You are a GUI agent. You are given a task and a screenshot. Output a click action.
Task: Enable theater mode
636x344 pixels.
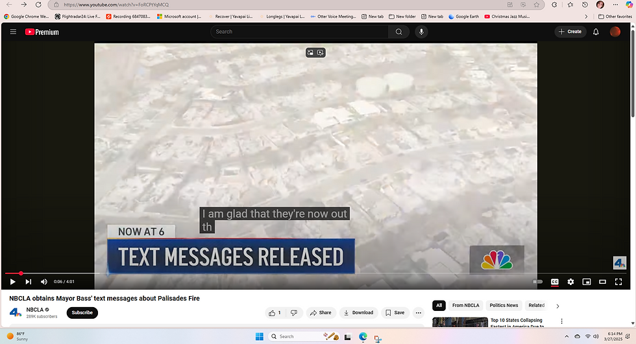tap(602, 282)
